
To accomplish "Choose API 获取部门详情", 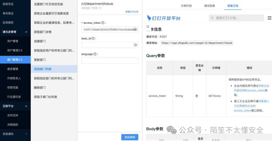I will 54,32.
